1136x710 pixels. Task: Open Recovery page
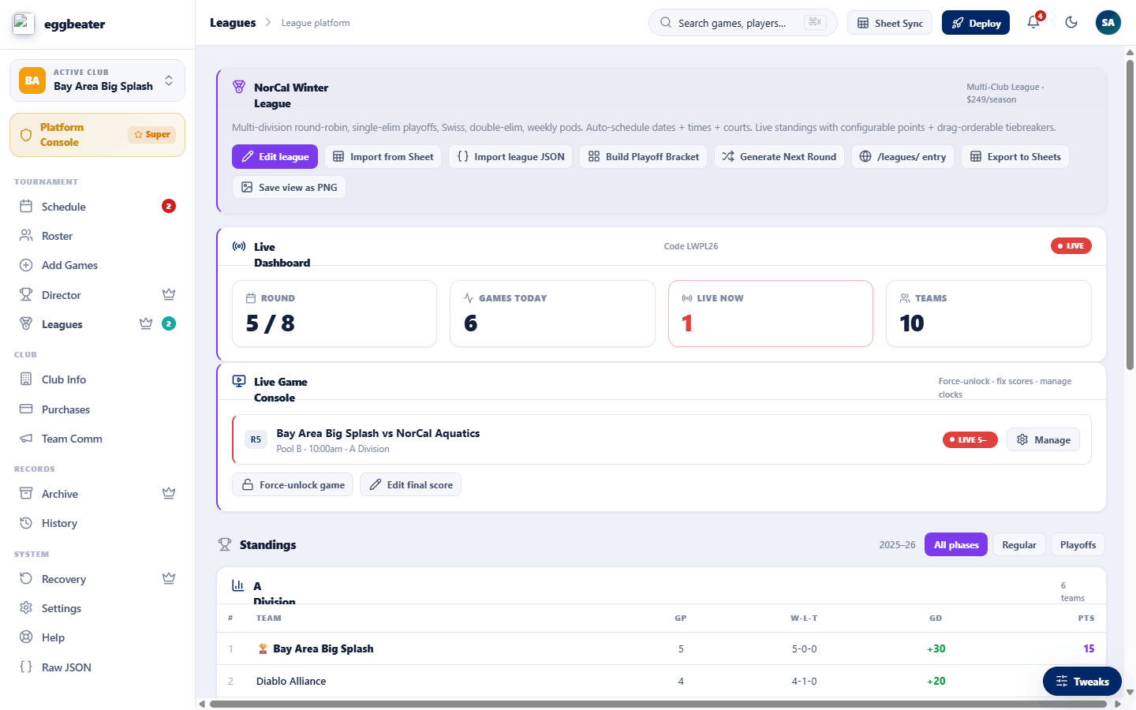pyautogui.click(x=97, y=579)
